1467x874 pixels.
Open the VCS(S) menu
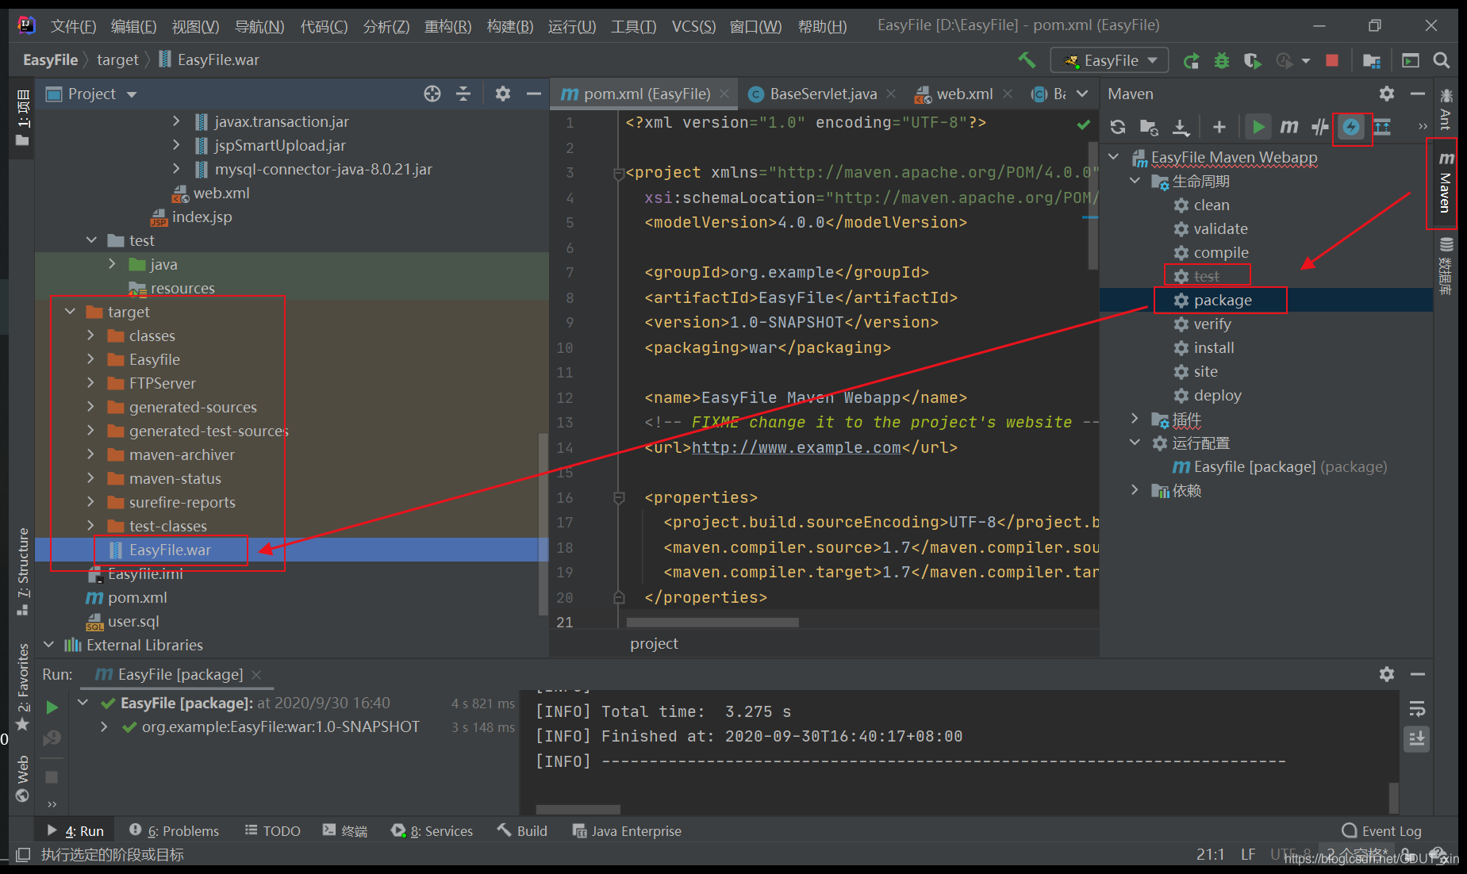(693, 27)
